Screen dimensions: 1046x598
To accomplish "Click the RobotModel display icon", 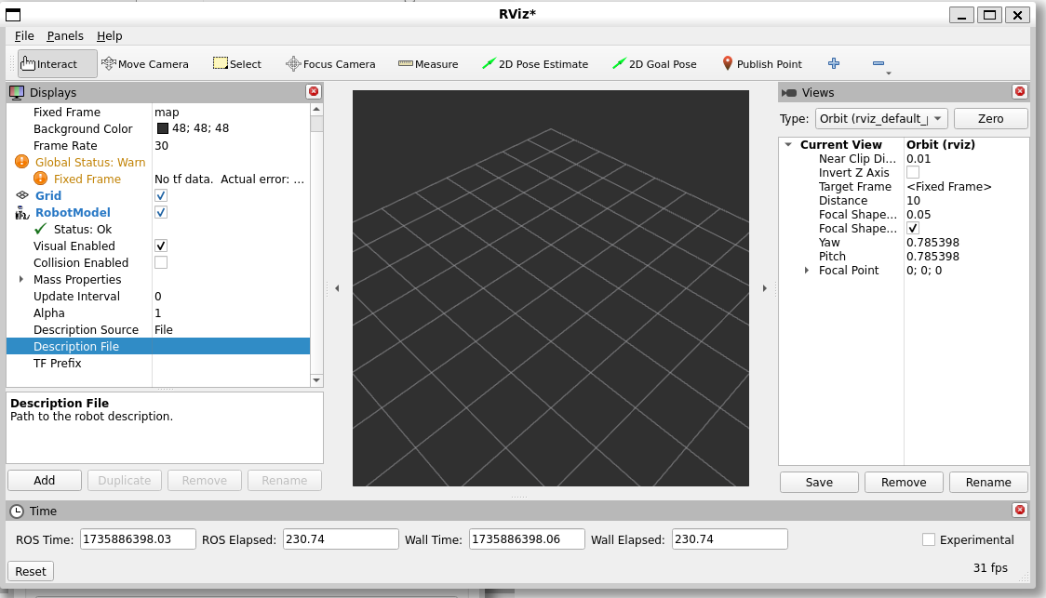I will point(22,212).
